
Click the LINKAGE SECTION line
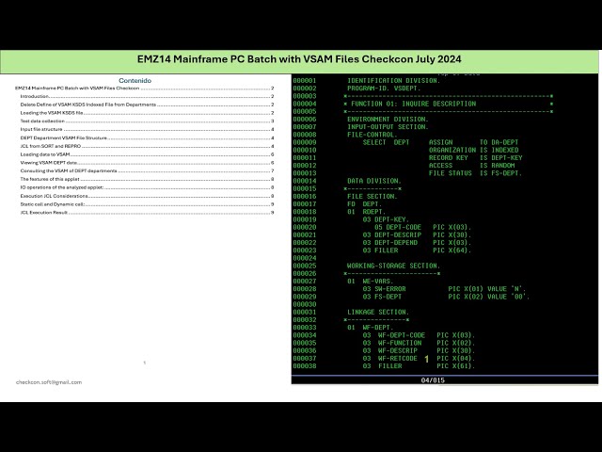[x=378, y=312]
